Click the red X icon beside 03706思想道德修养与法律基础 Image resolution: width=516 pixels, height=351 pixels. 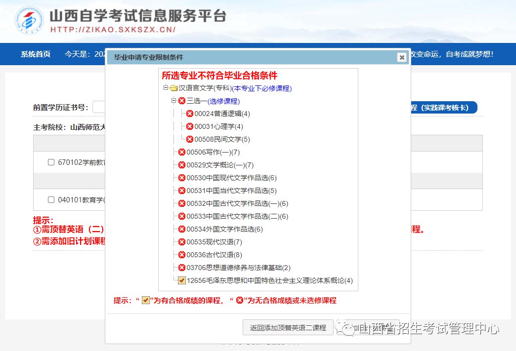[x=182, y=268]
